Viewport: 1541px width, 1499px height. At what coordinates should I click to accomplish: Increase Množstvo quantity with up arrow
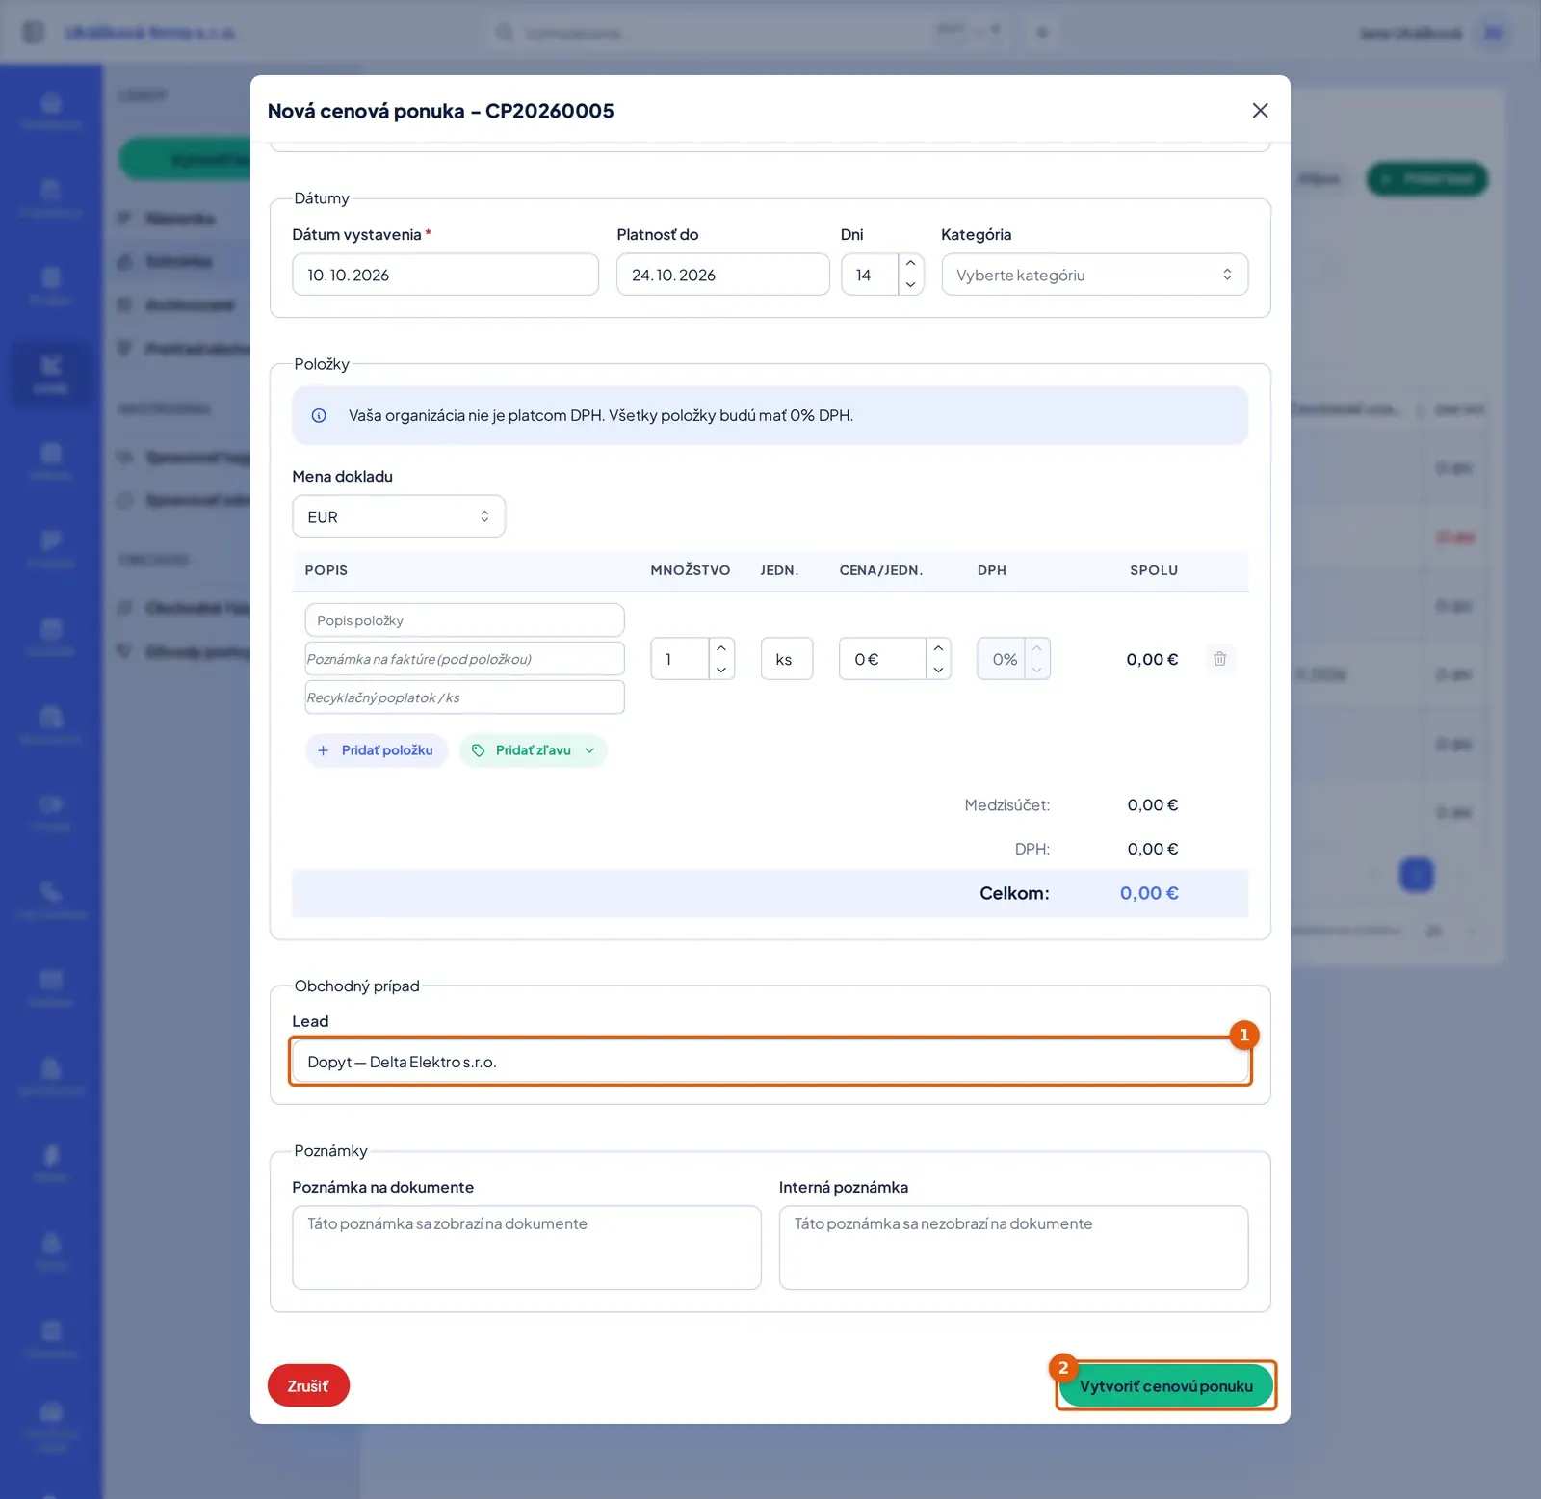pyautogui.click(x=721, y=648)
